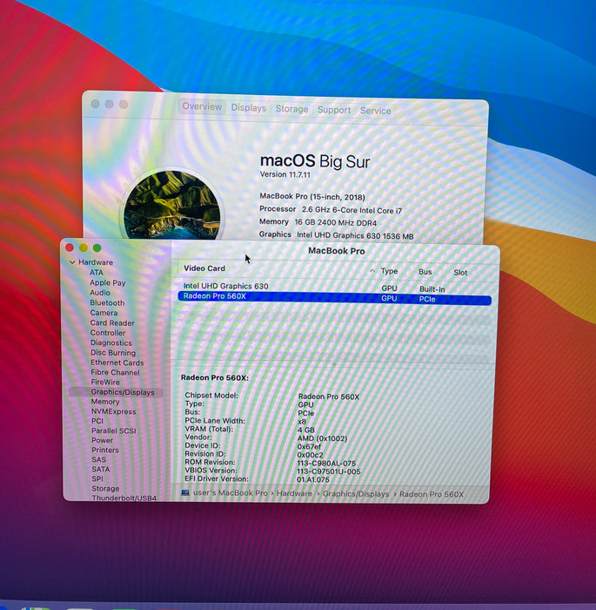Screen dimensions: 596x610
Task: Select Printers in the sidebar
Action: [105, 450]
